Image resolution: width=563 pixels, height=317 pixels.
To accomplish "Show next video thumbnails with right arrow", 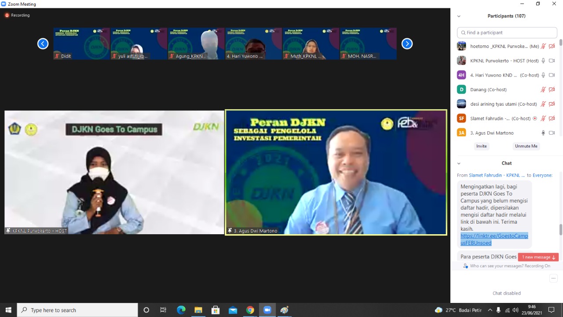I will [x=407, y=44].
